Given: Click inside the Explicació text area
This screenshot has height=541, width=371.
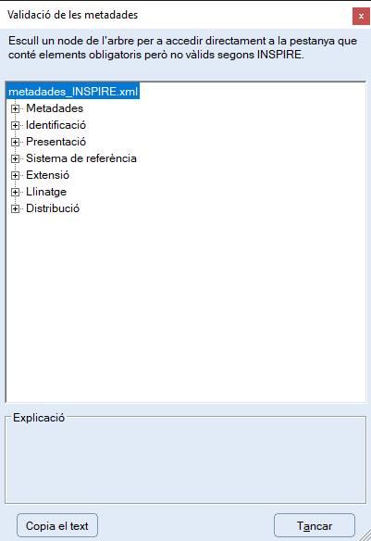Looking at the screenshot, I should (x=185, y=461).
